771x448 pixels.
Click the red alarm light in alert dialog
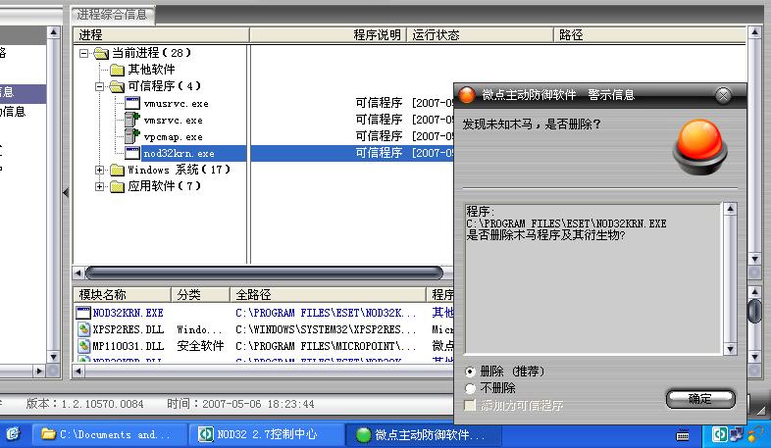point(700,146)
